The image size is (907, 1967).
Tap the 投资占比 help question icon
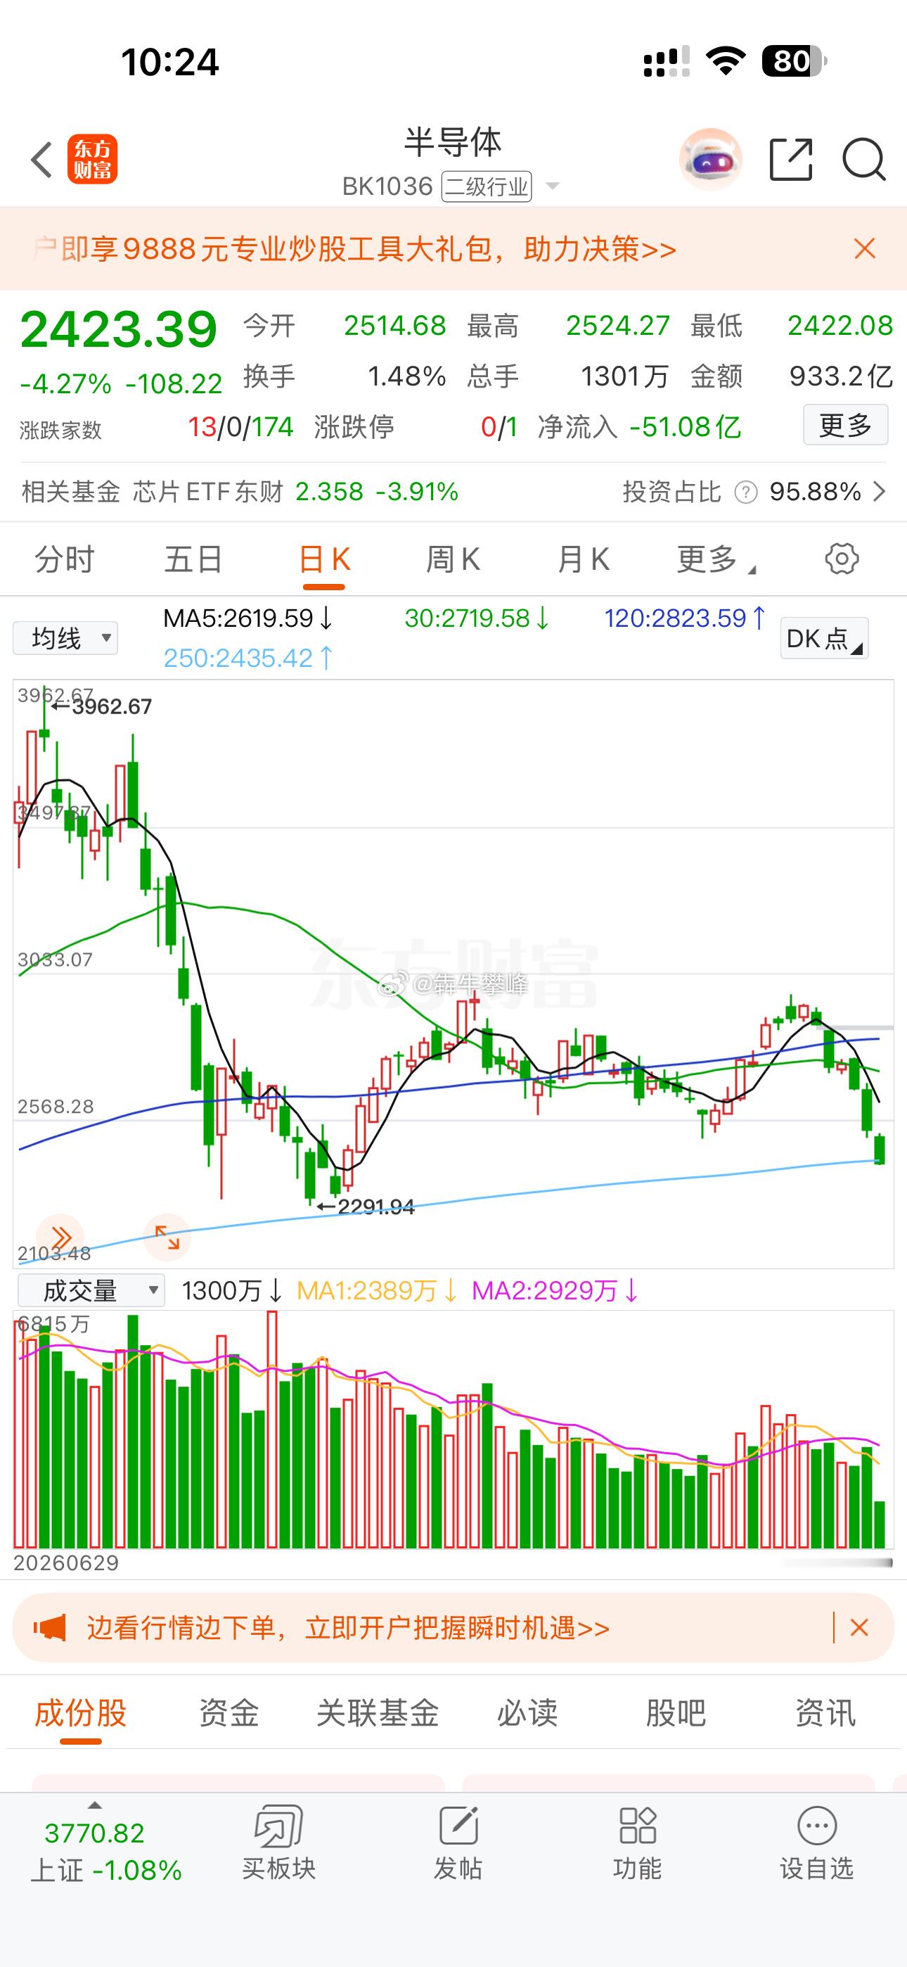tap(745, 492)
